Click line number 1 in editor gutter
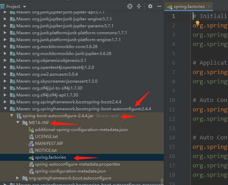The height and width of the screenshot is (185, 228). [x=173, y=16]
